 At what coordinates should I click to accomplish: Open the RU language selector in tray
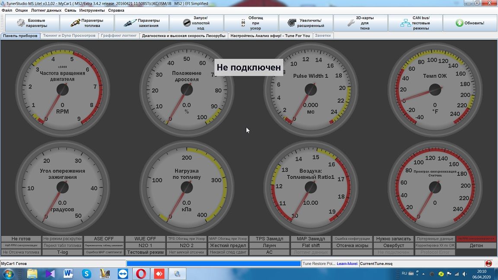pyautogui.click(x=405, y=274)
